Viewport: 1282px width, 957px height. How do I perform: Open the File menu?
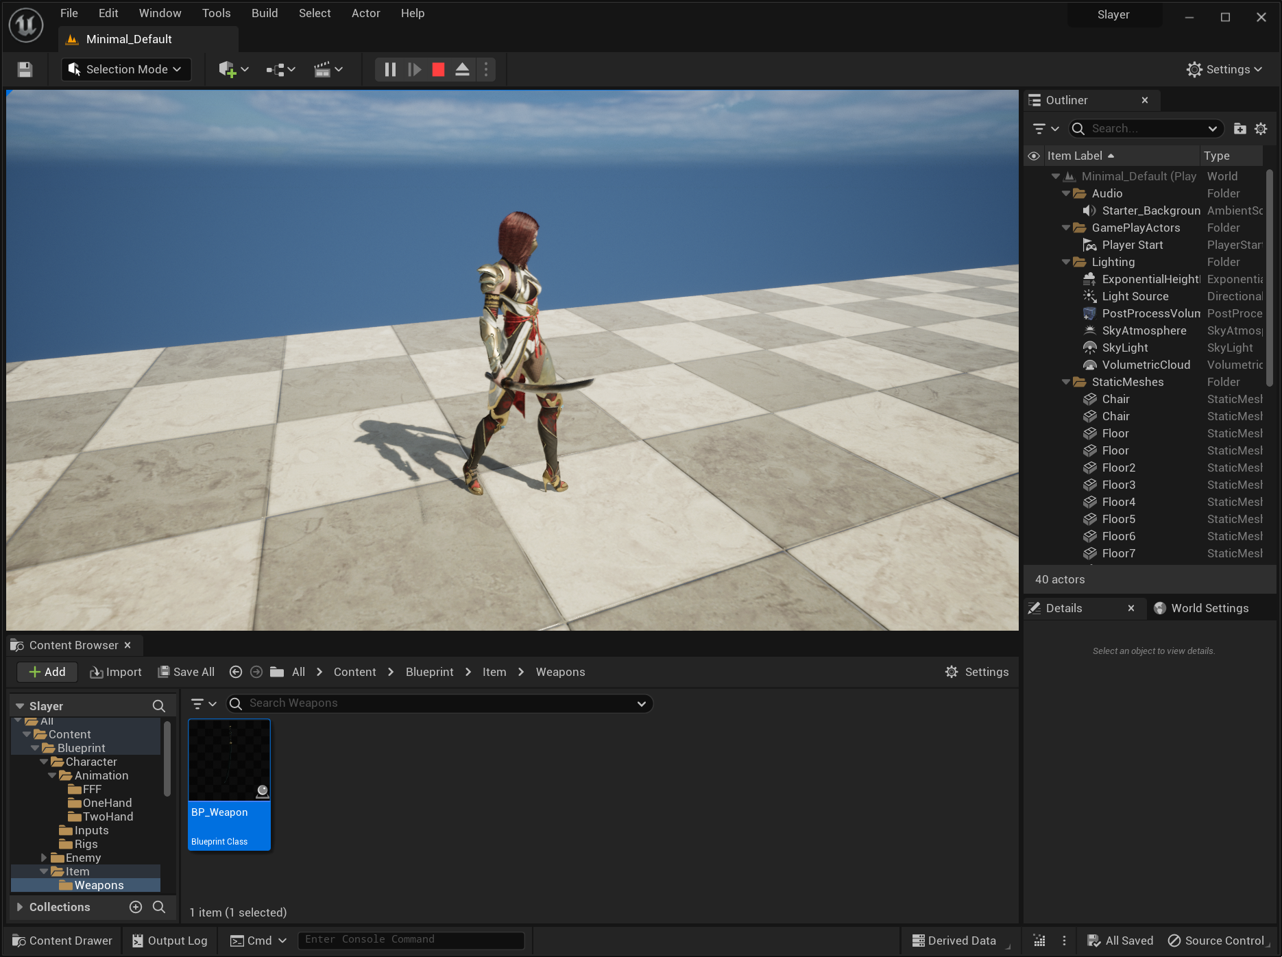click(69, 13)
